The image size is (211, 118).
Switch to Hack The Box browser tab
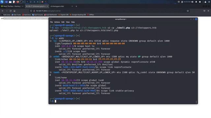12,6
